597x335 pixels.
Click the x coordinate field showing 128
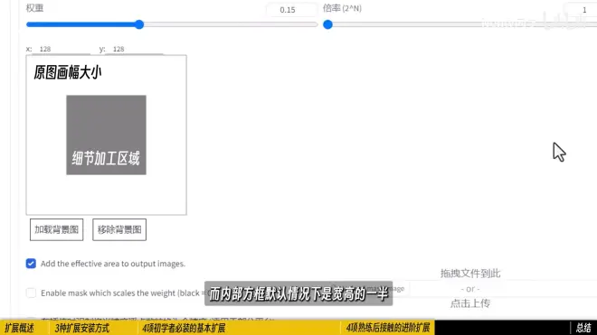tap(61, 49)
